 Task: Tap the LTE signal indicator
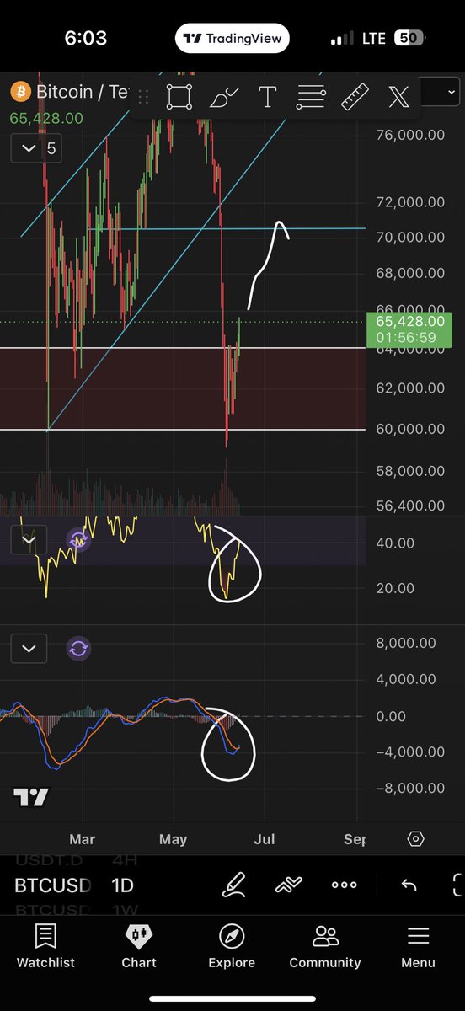click(x=374, y=39)
